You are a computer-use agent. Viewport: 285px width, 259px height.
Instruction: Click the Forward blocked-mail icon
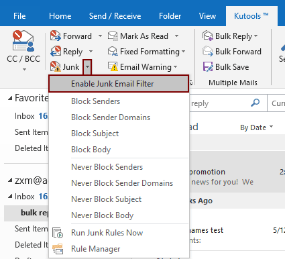pos(56,36)
